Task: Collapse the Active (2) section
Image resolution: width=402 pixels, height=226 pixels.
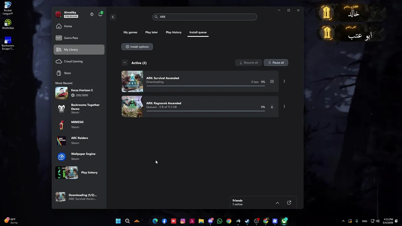Action: click(x=125, y=63)
